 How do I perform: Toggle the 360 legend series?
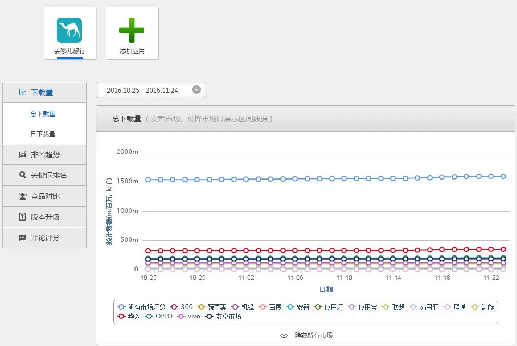[181, 307]
